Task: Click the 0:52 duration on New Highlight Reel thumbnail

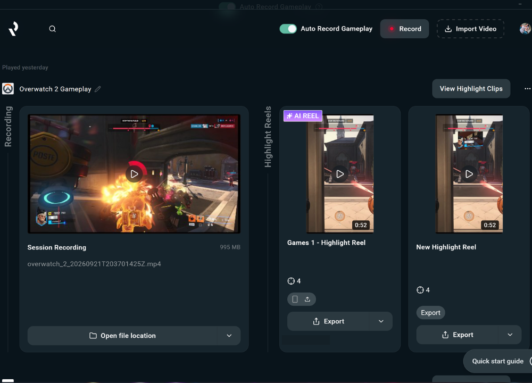Action: click(x=489, y=225)
